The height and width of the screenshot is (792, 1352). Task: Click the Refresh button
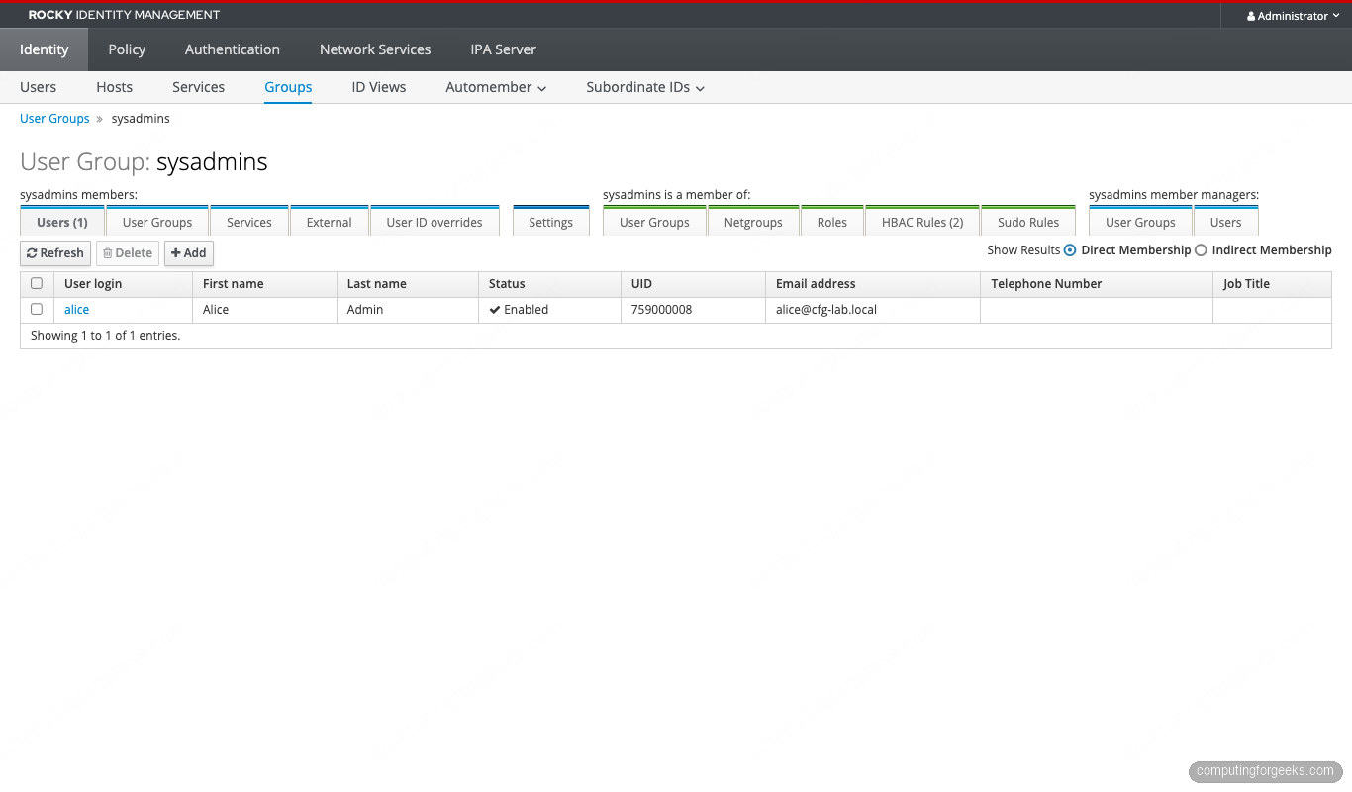[x=55, y=253]
